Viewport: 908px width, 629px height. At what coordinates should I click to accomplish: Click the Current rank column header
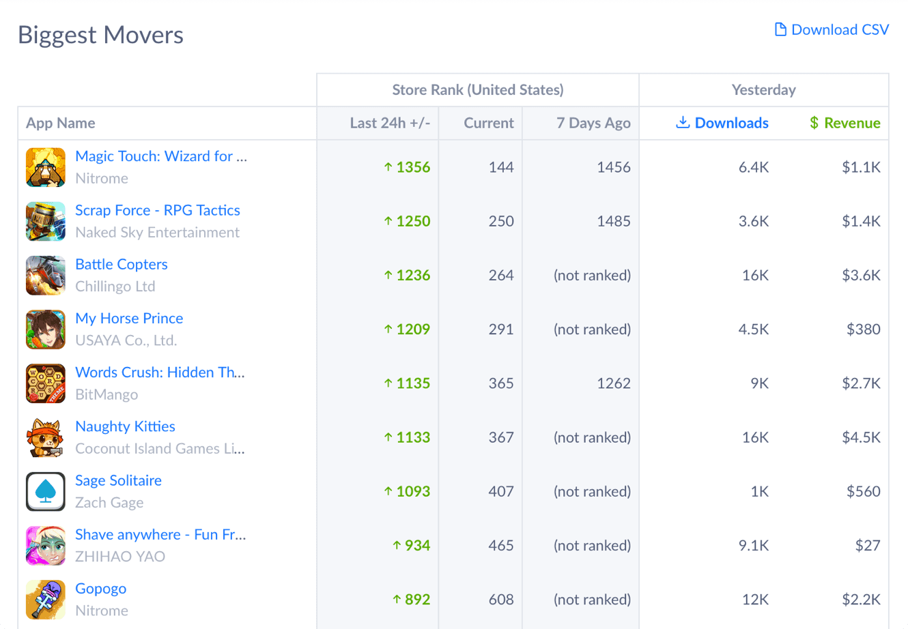point(489,123)
